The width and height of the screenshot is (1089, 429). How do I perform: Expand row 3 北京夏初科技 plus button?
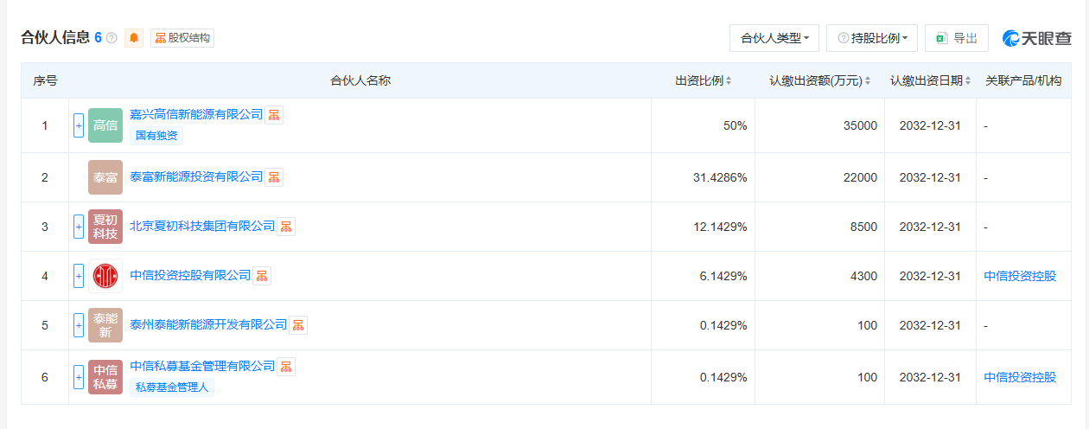pos(79,227)
